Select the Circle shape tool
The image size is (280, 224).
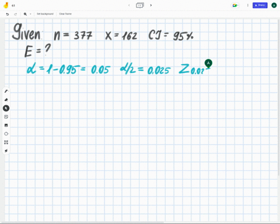pos(6,134)
